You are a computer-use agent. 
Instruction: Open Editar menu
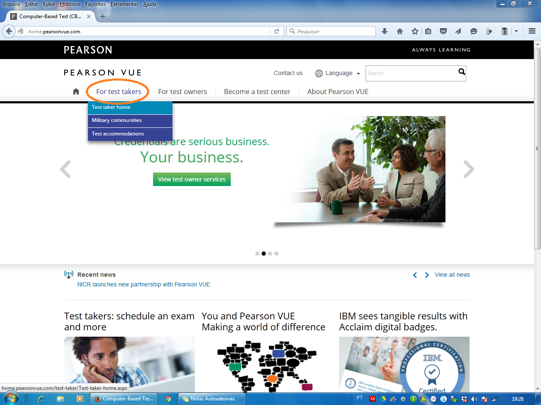32,4
